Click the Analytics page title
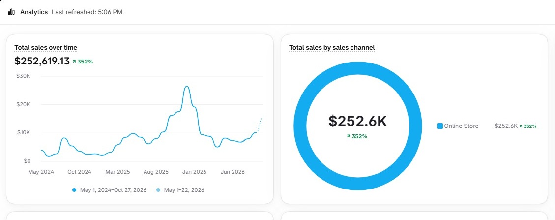 (x=34, y=12)
